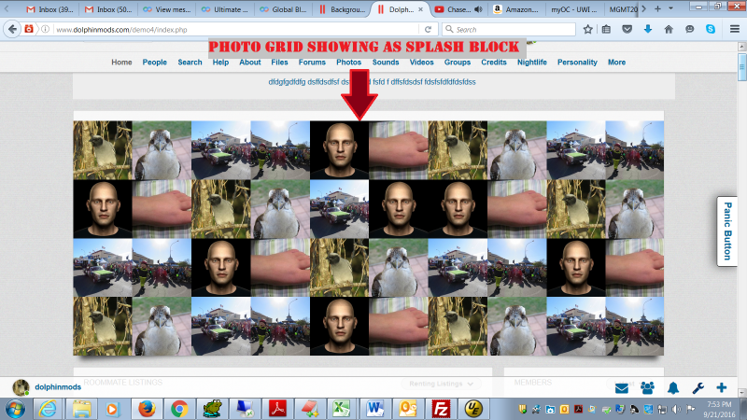Open the mail envelope icon in member bar
The image size is (747, 420).
(x=622, y=388)
